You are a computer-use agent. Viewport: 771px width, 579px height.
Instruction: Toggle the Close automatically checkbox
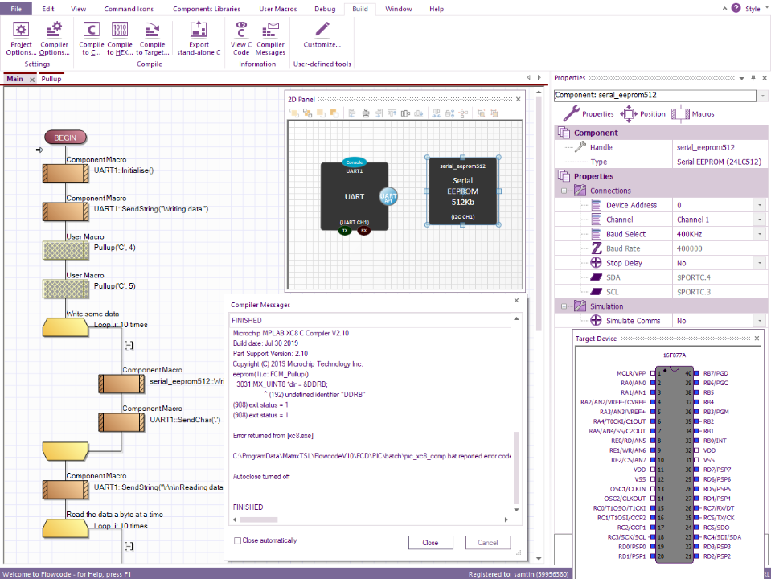[237, 540]
